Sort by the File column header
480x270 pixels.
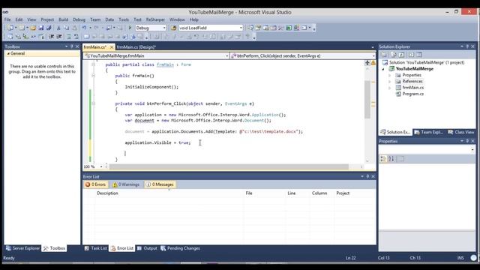coord(249,193)
